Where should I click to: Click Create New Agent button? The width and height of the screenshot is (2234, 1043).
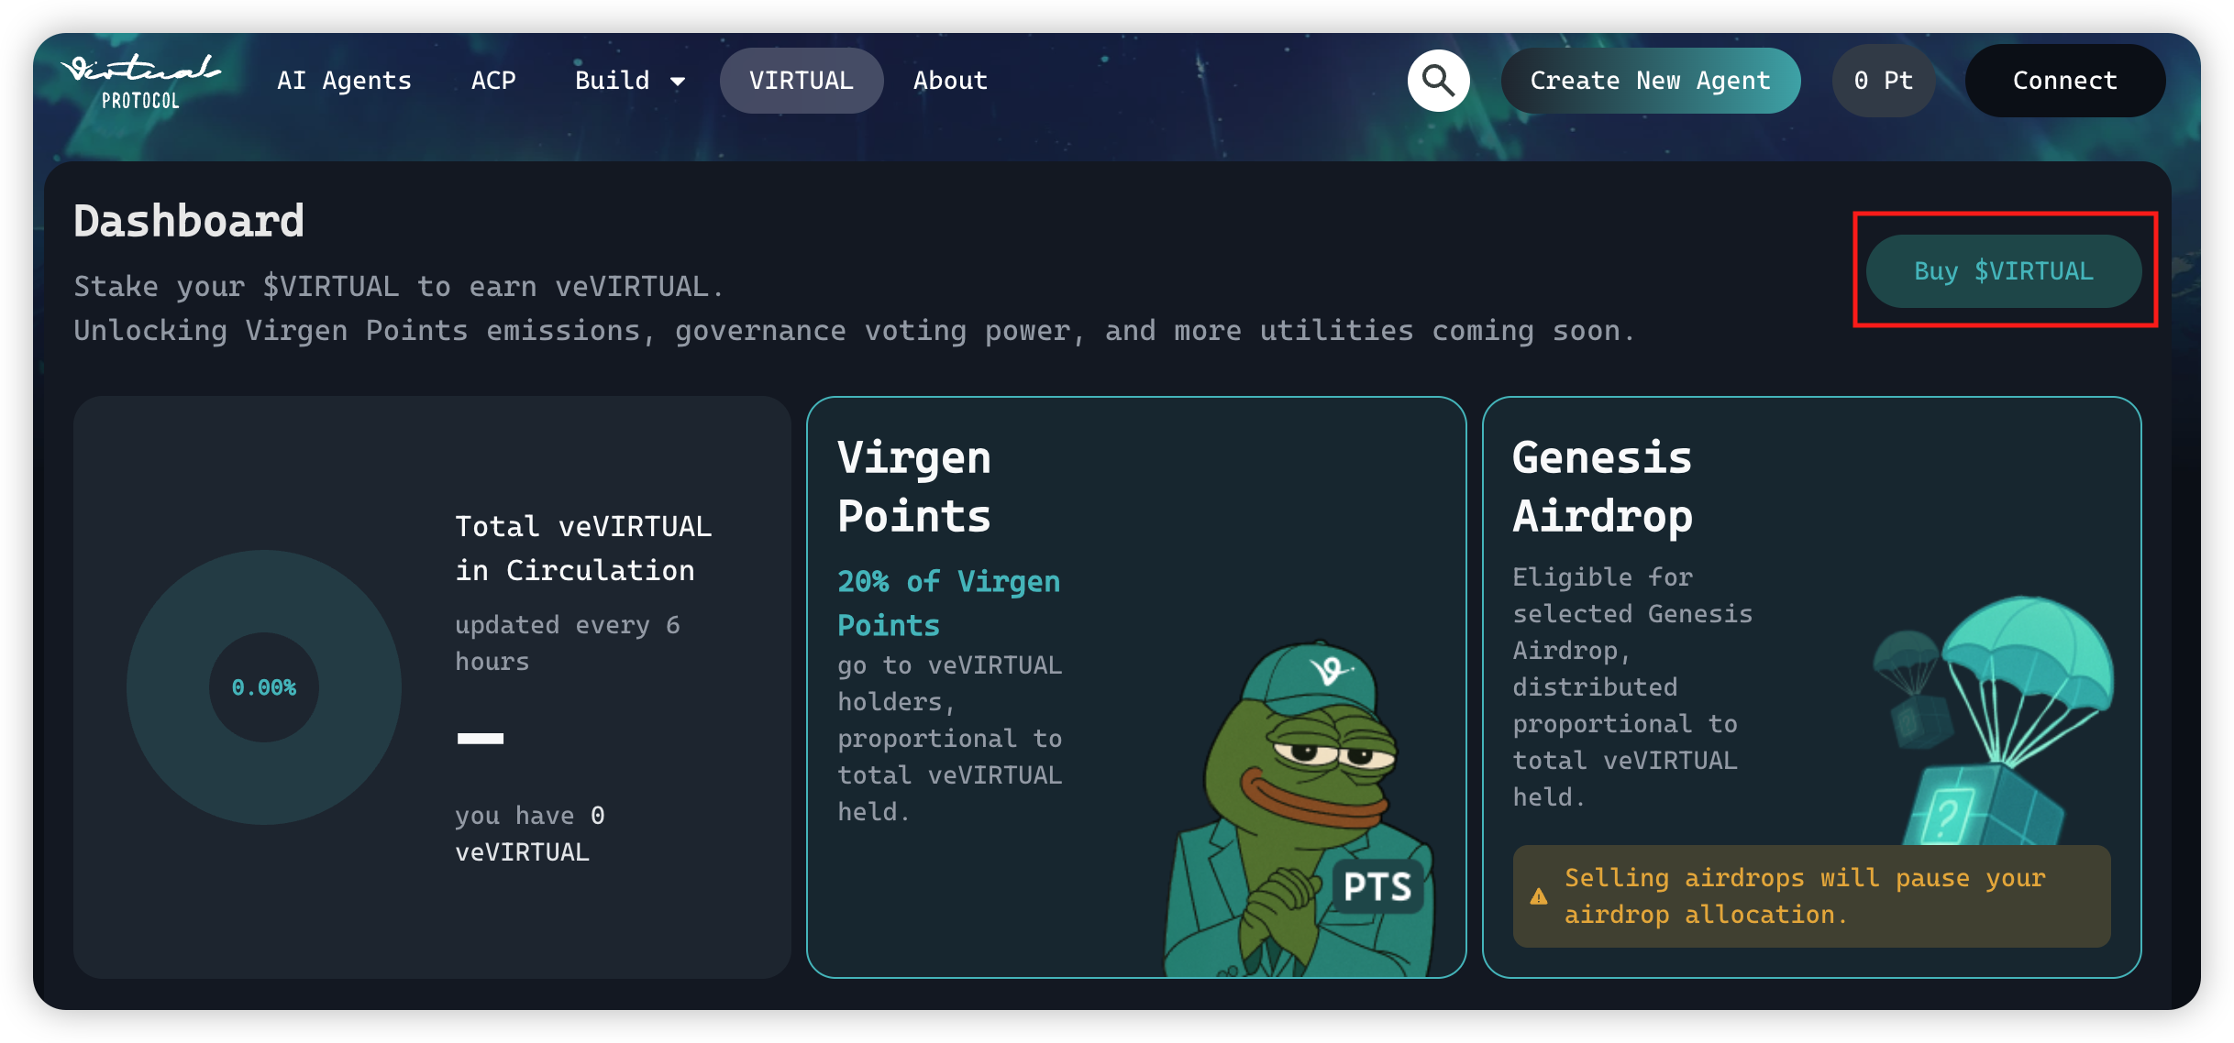tap(1650, 81)
